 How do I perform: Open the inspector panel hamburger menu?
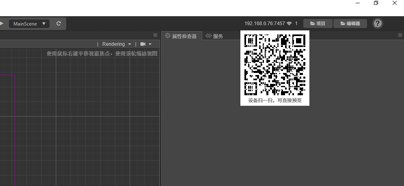tap(400, 35)
